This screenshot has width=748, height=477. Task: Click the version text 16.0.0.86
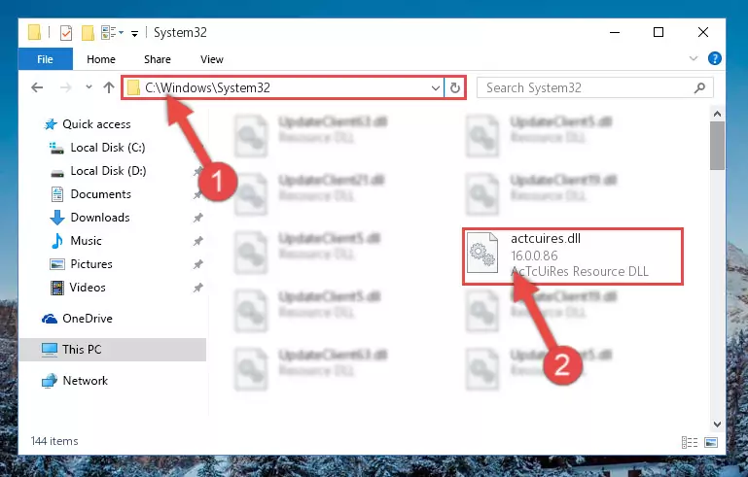pos(534,256)
